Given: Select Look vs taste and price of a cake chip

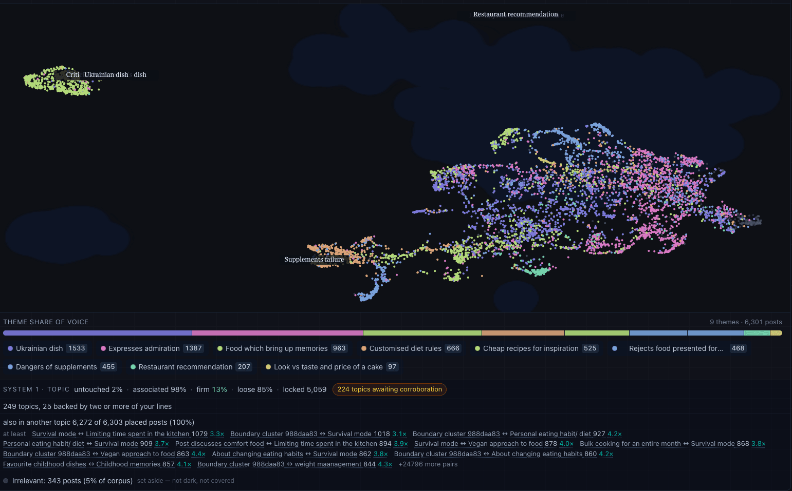Looking at the screenshot, I should coord(331,367).
